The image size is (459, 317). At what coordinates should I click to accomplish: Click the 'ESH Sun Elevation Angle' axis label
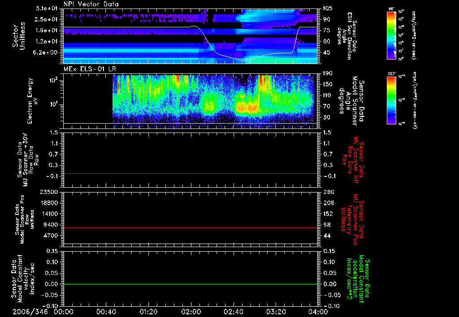click(347, 36)
